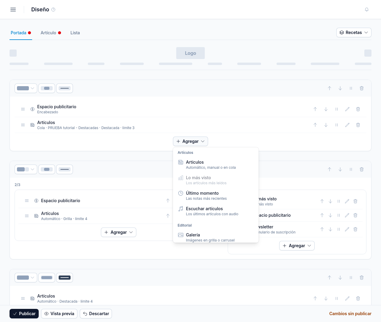Edit the Espacio publicitario Encabezado row

coord(347,109)
